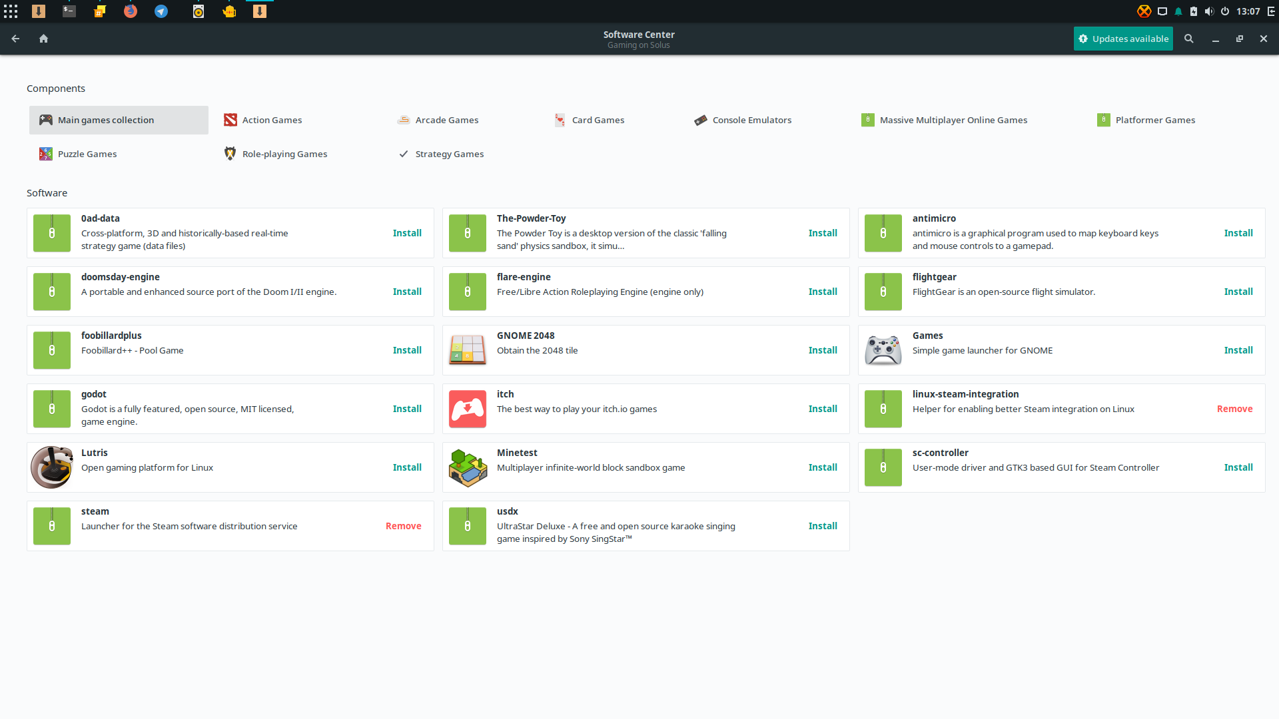
Task: Click the antimicro package icon
Action: 883,233
